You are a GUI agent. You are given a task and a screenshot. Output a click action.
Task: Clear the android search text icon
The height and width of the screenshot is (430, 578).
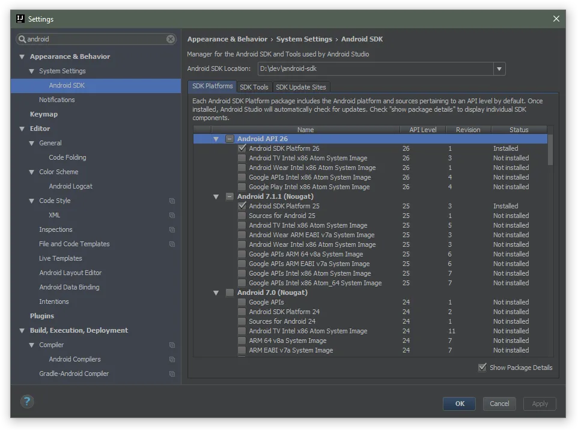pyautogui.click(x=171, y=39)
